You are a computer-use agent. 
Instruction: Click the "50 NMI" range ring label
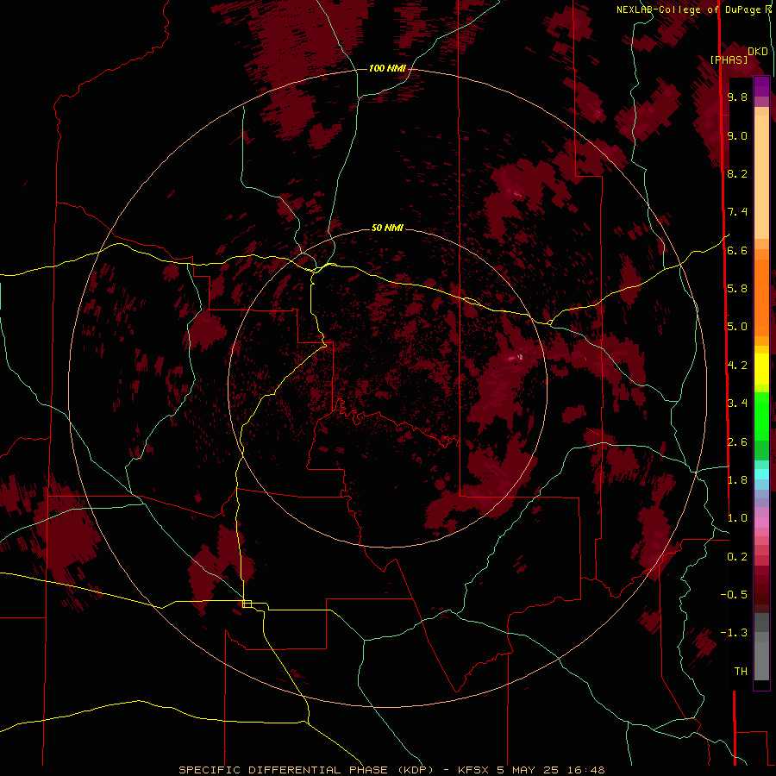click(x=387, y=228)
